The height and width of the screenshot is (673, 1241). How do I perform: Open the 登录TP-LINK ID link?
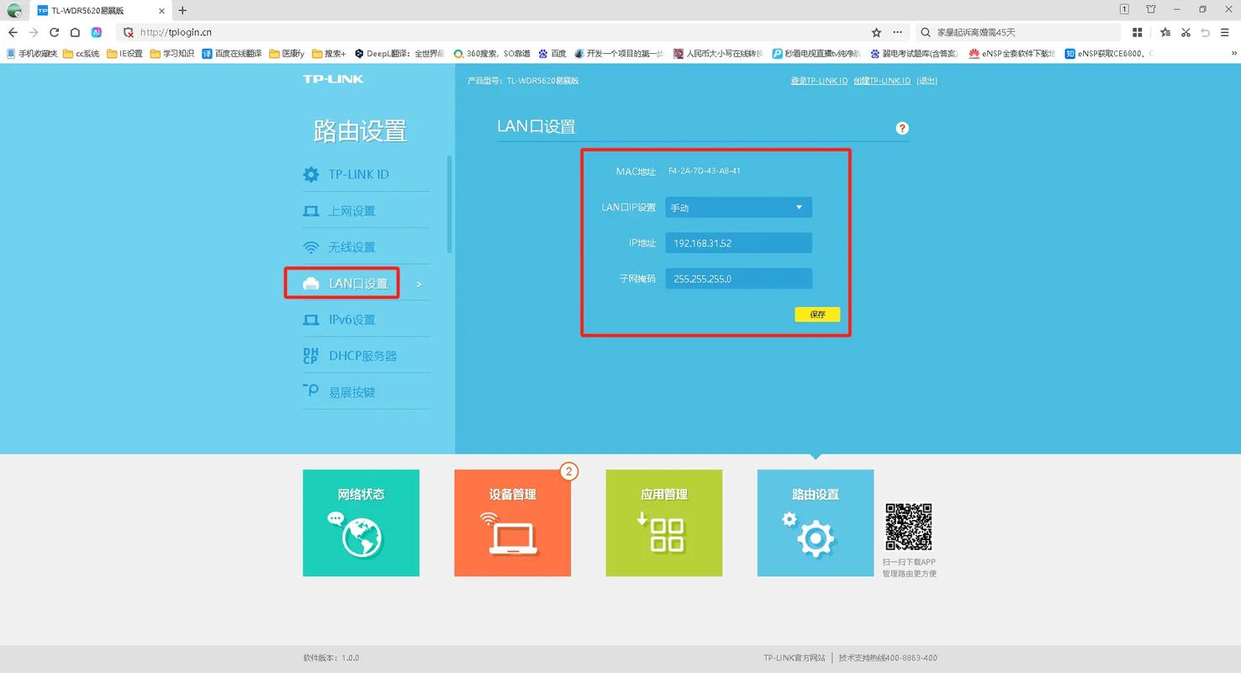(x=818, y=80)
